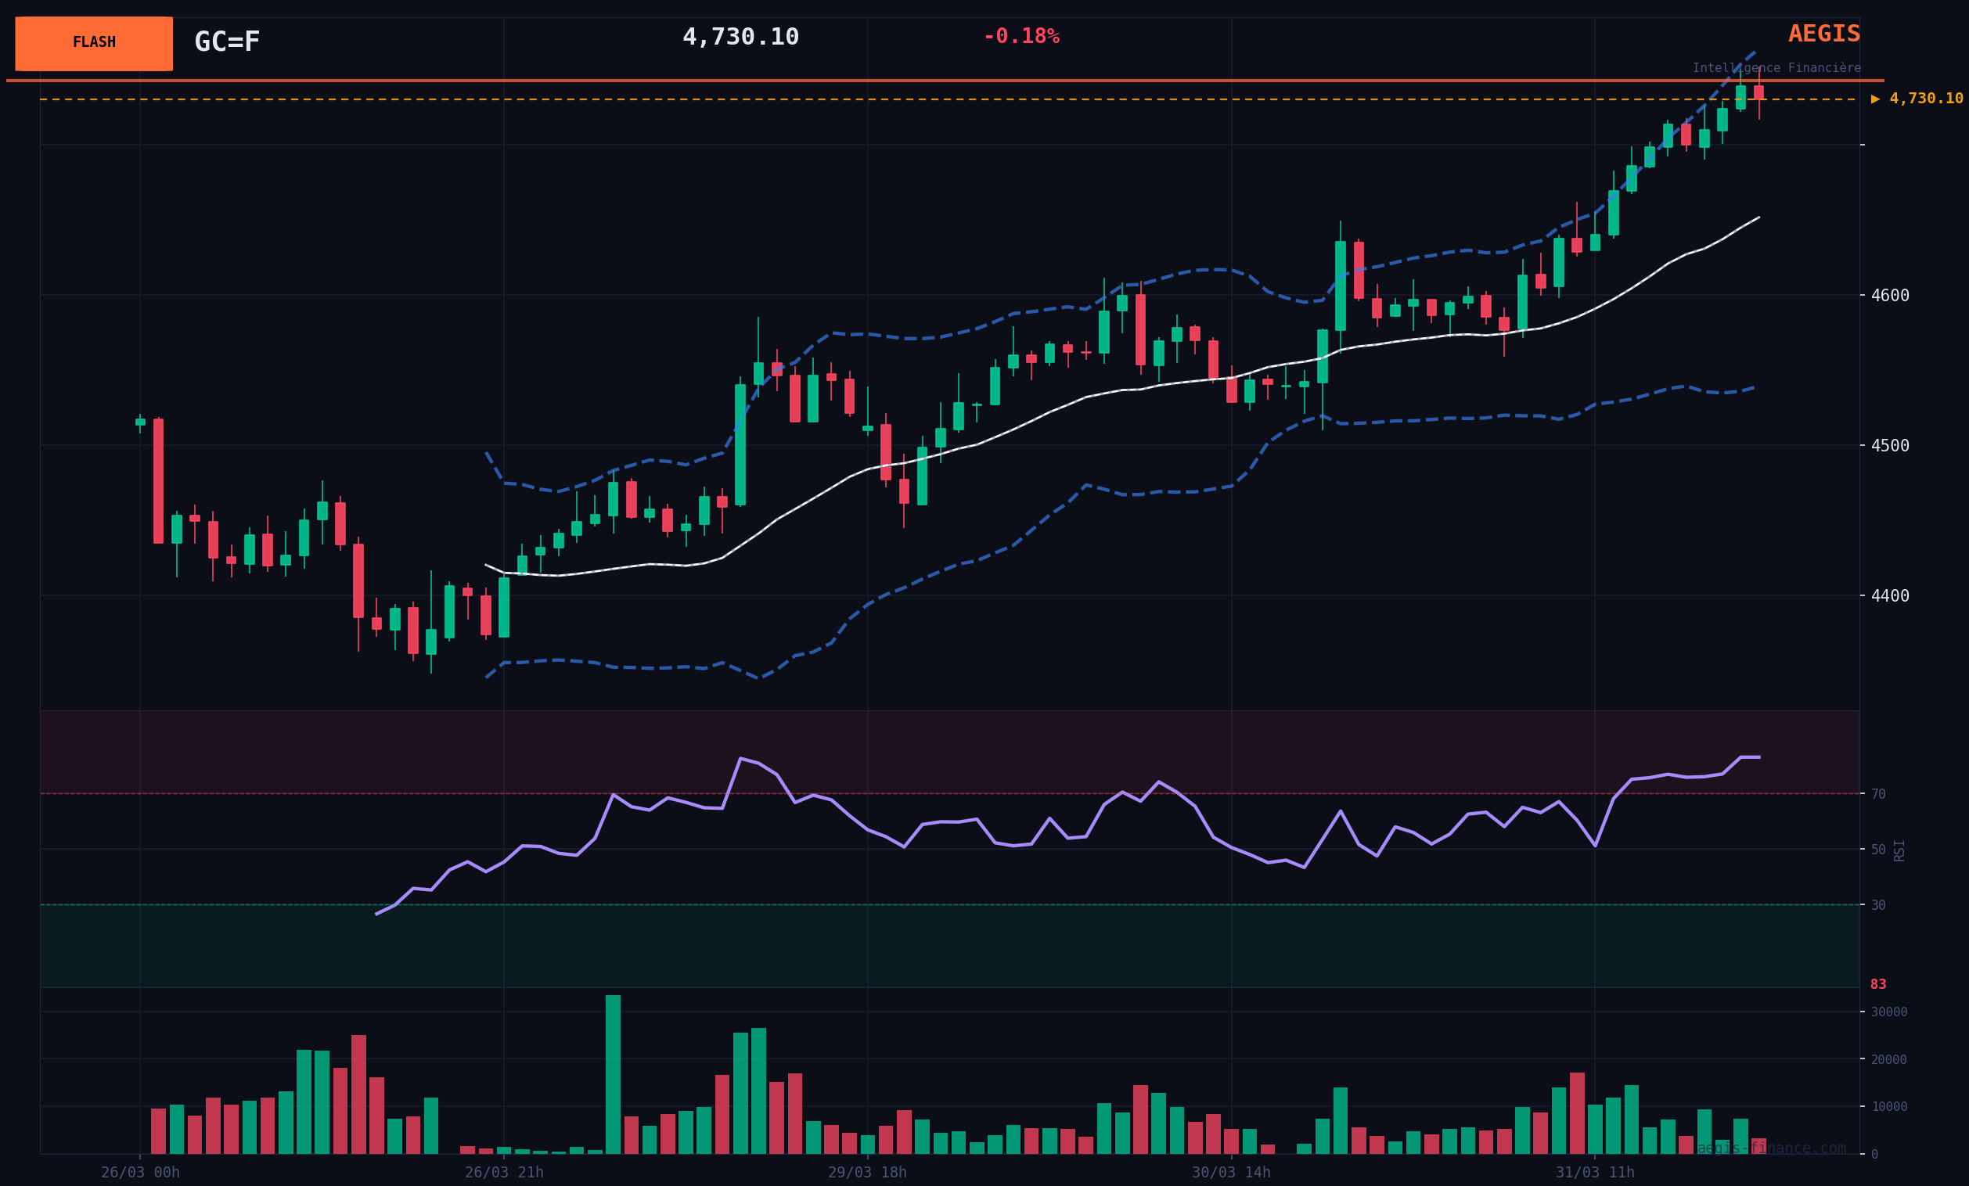Click the 31/03 11h time label

1595,1173
